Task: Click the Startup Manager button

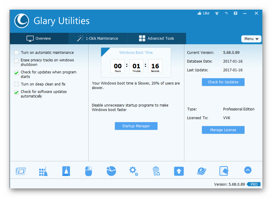Action: (136, 126)
